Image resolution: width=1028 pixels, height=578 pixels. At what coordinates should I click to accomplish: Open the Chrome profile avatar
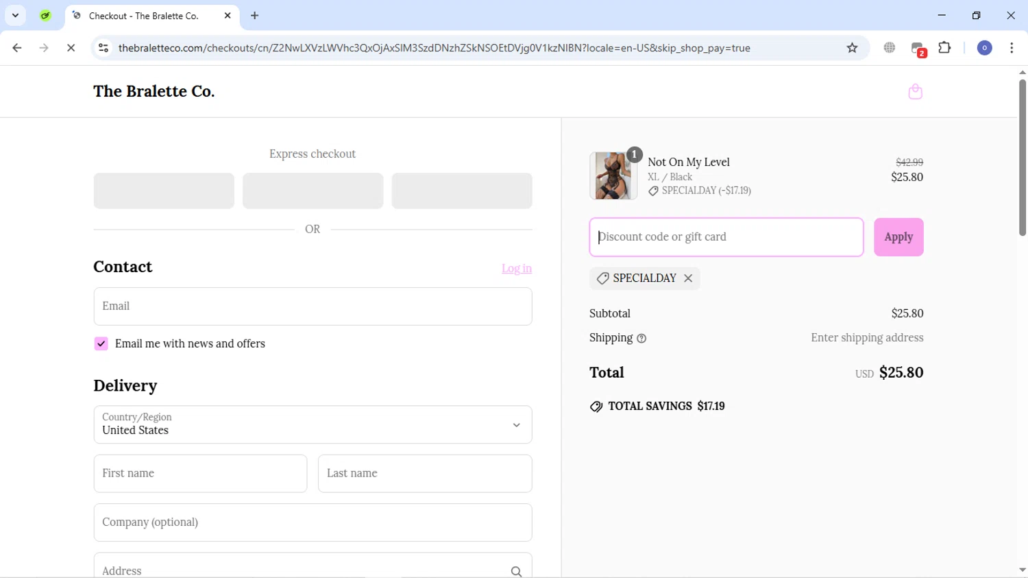tap(984, 48)
